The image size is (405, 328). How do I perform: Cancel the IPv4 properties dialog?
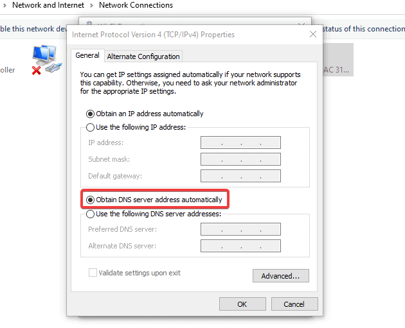(x=294, y=304)
